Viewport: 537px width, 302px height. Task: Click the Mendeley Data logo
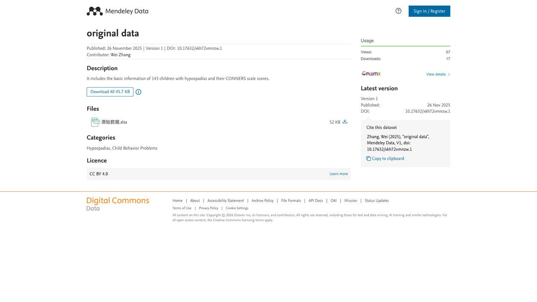click(117, 11)
